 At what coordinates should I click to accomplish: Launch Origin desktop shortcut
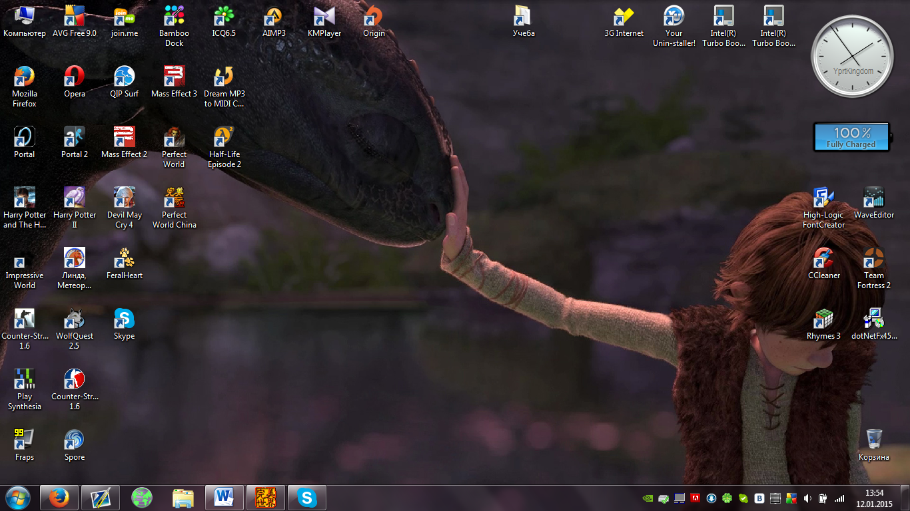[374, 21]
